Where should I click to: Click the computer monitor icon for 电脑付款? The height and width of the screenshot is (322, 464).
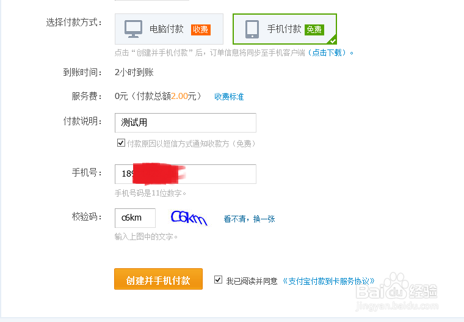133,29
